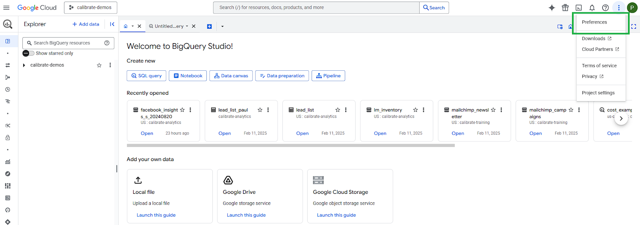The image size is (640, 225).
Task: Show next recently opened items arrow
Action: click(621, 118)
